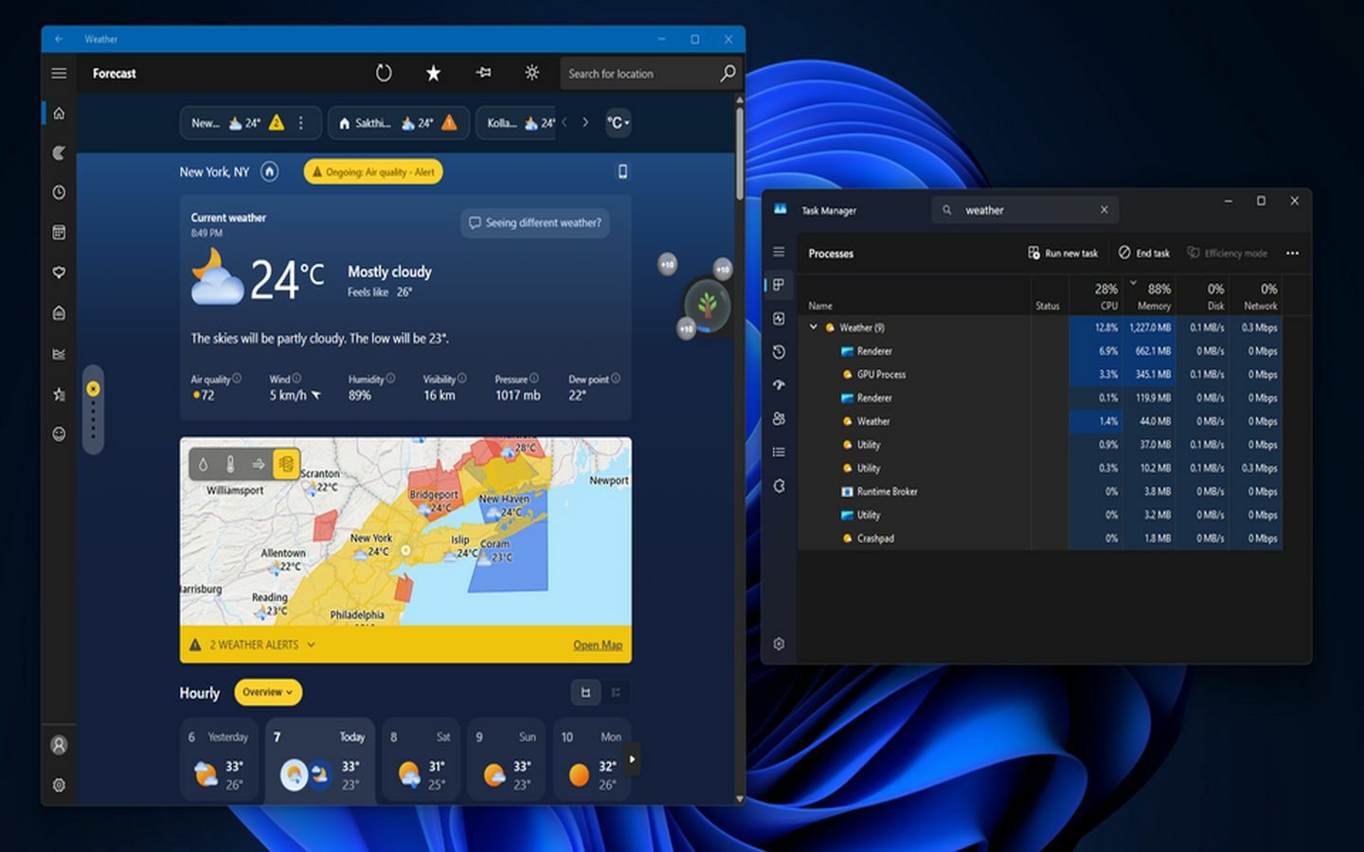Open the Favorites star-list icon in Weather sidebar
Screen dimensions: 1364x852
point(59,394)
